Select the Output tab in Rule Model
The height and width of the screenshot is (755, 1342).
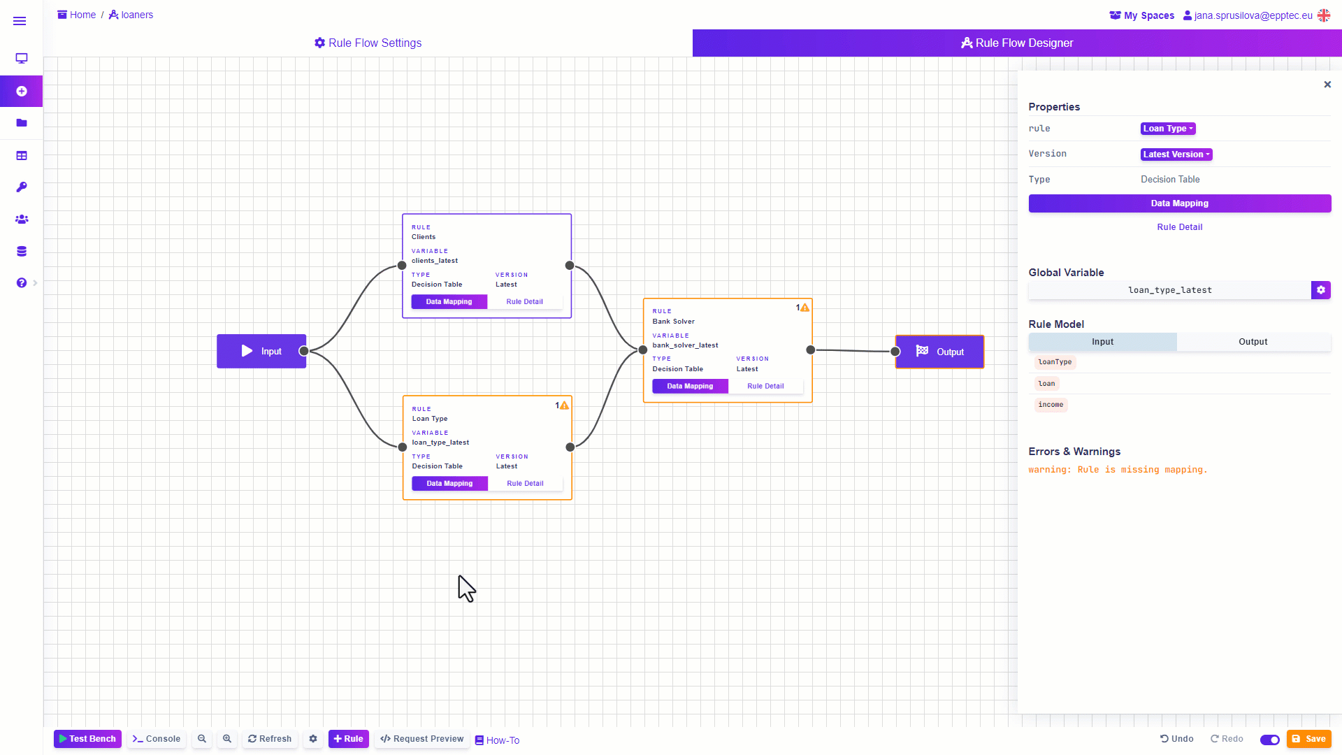click(1253, 342)
